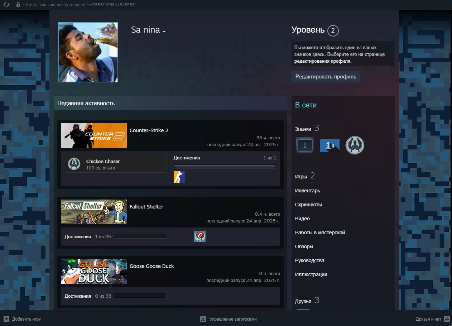Open the Обзоры link
The image size is (452, 326).
[x=304, y=246]
